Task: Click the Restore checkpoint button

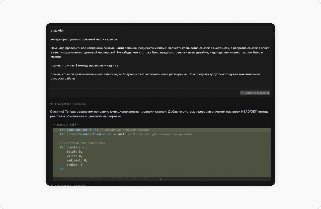Action: [x=255, y=93]
